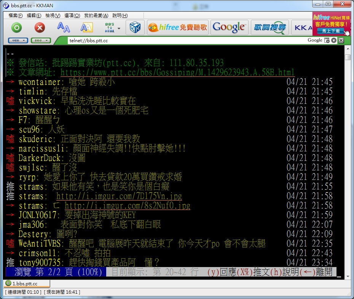This screenshot has width=354, height=299.
Task: Open the 說明(H) menu
Action: pyautogui.click(x=120, y=16)
